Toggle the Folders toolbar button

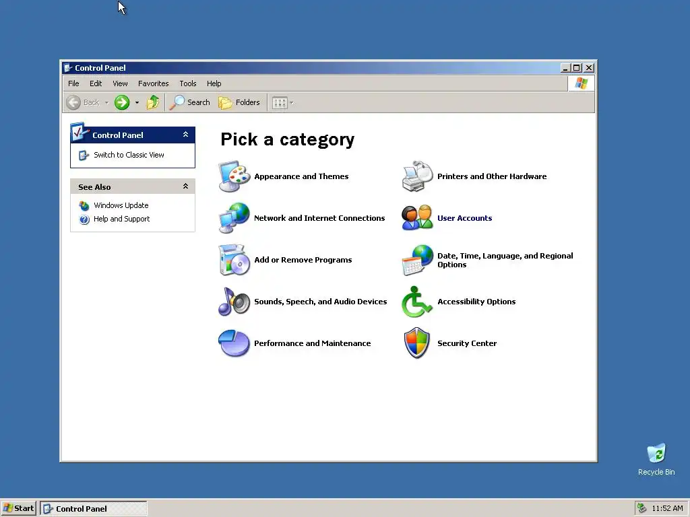239,102
